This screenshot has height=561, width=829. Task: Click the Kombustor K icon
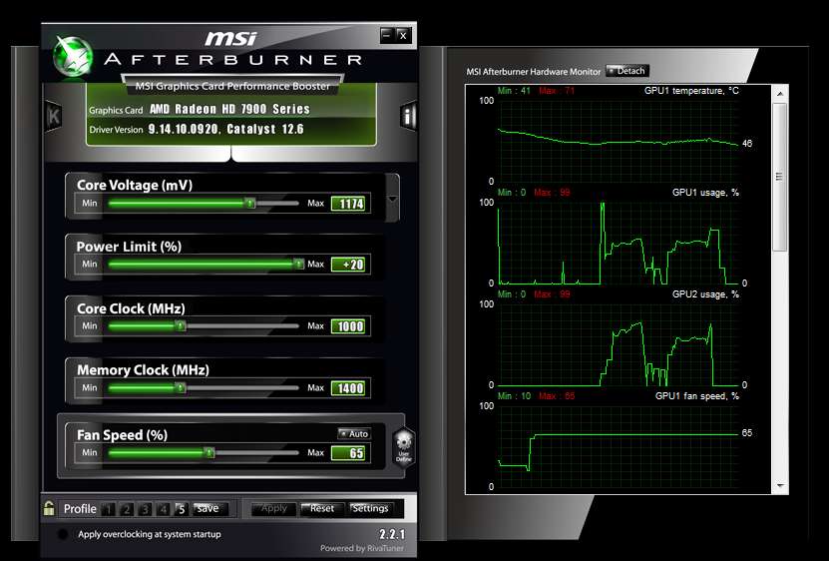pyautogui.click(x=53, y=115)
